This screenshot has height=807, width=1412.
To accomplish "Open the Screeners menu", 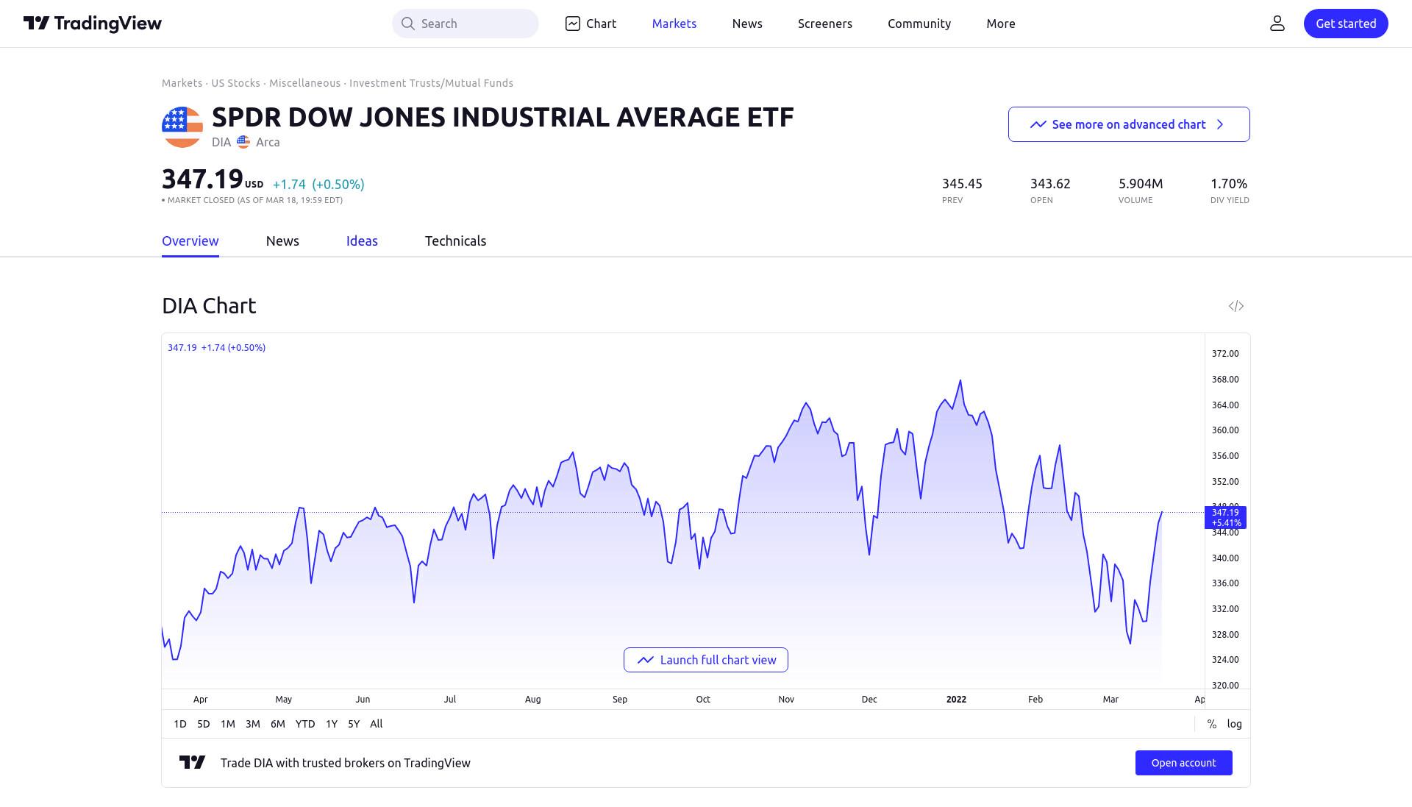I will coord(825,24).
